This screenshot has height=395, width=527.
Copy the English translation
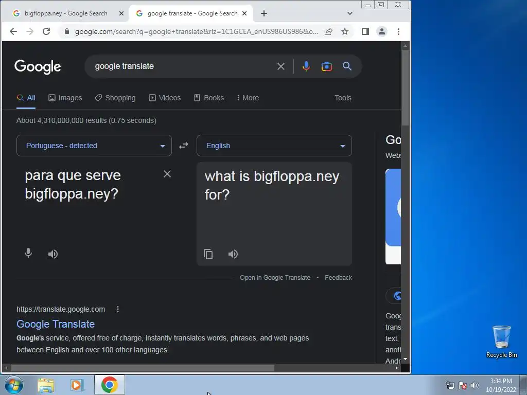(x=208, y=254)
